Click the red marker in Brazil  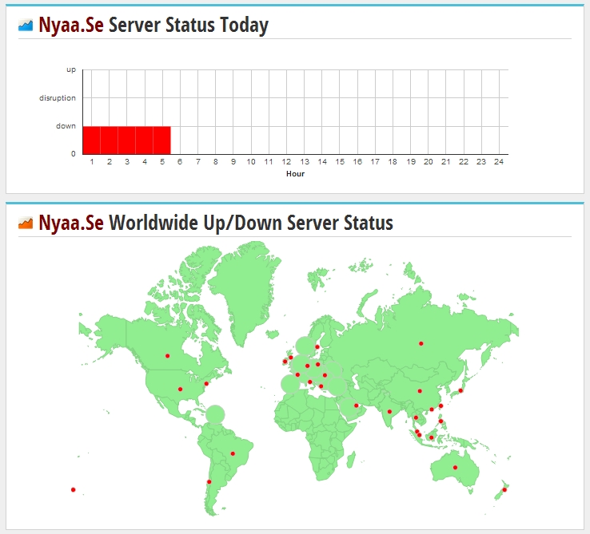tap(233, 453)
